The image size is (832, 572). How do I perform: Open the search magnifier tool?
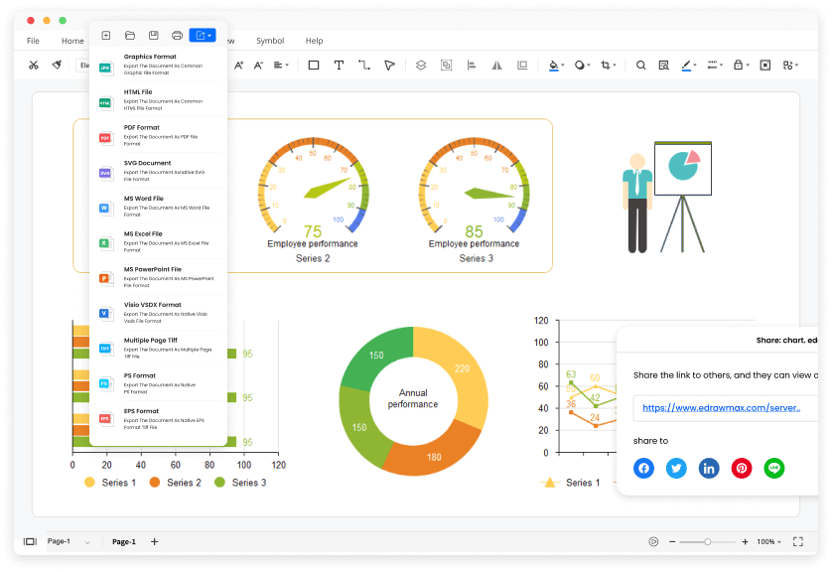[641, 65]
